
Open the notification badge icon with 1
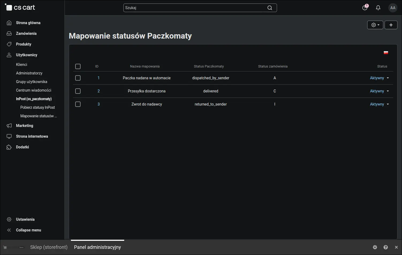click(365, 7)
